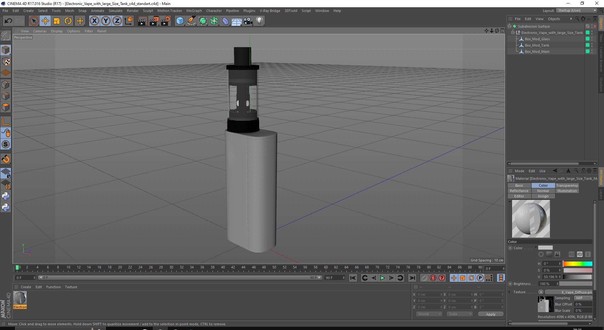This screenshot has height=330, width=604.
Task: Open the Scale coordinates dropdown
Action: coord(460,314)
